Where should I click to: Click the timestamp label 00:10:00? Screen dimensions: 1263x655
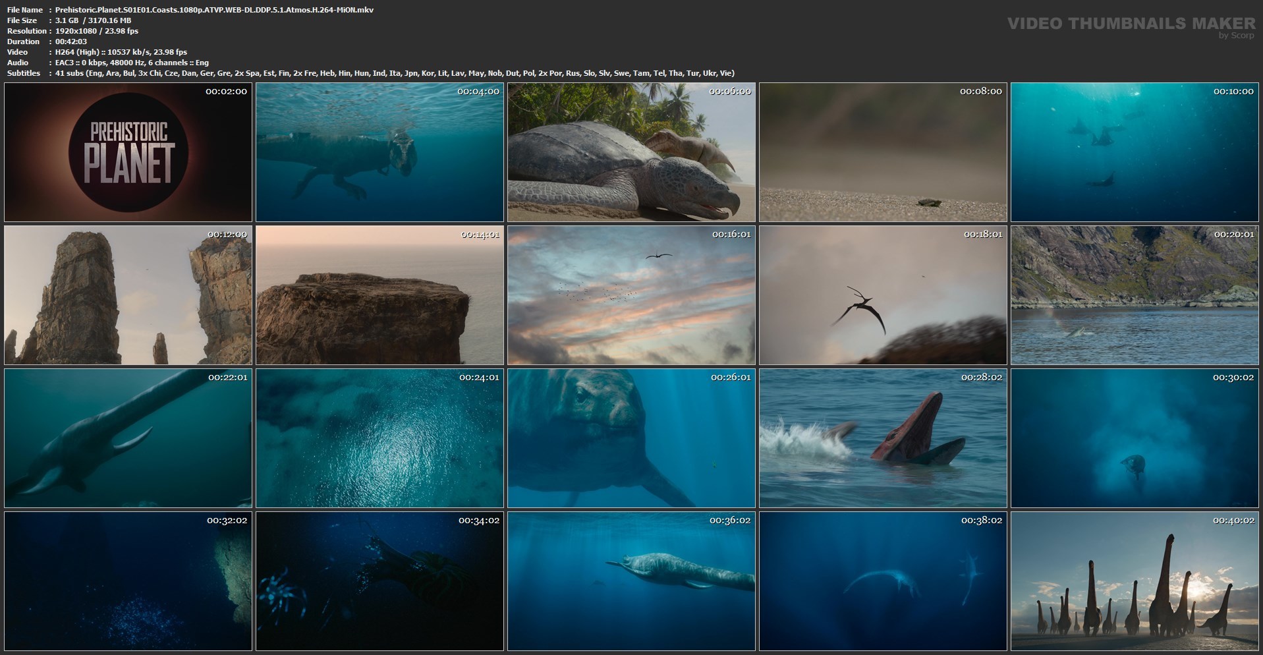click(x=1233, y=92)
